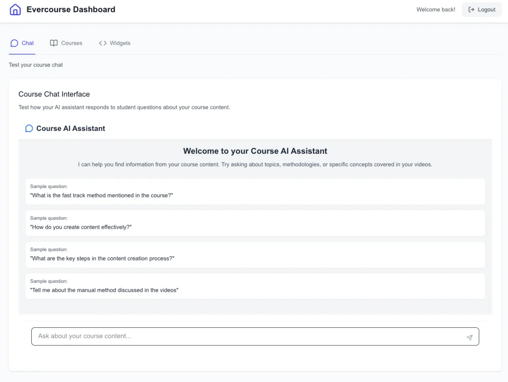Log out using the Logout button
508x382 pixels.
coord(482,10)
